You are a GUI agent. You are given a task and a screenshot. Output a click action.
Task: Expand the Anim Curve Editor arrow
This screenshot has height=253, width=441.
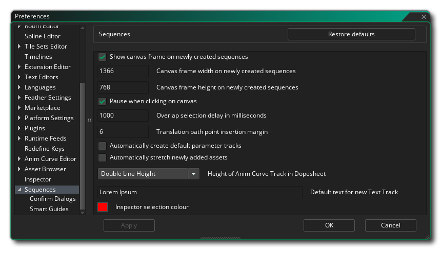point(19,159)
